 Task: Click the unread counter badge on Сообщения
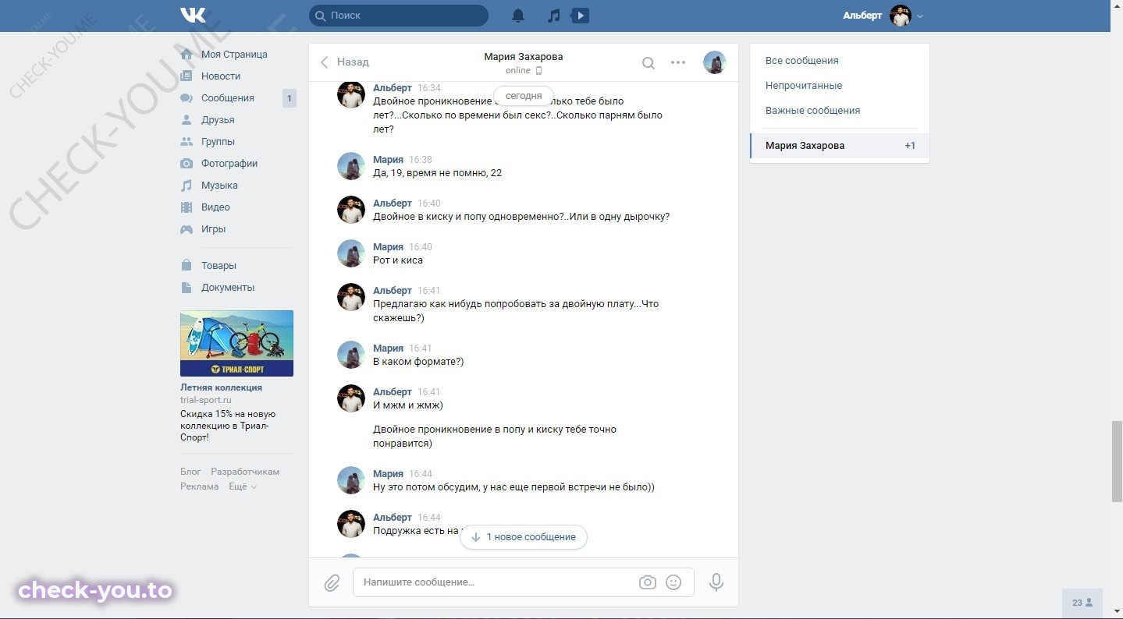[289, 98]
